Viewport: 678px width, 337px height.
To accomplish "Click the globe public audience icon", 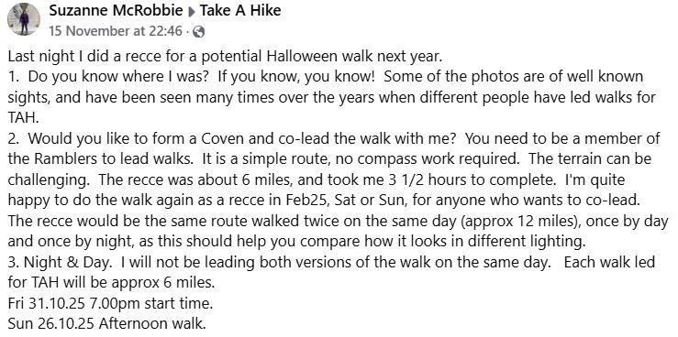I will 198,32.
